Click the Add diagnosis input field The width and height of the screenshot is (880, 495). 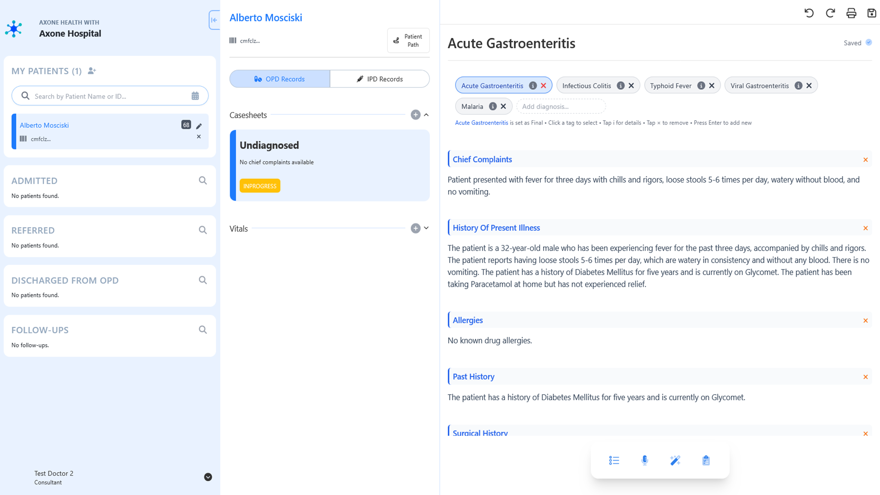click(x=560, y=106)
